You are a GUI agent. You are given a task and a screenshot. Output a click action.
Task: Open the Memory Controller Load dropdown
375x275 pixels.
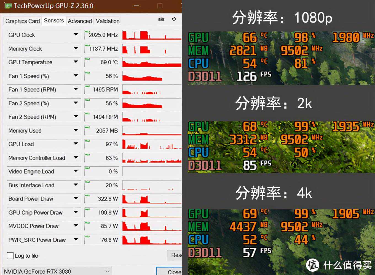click(76, 158)
